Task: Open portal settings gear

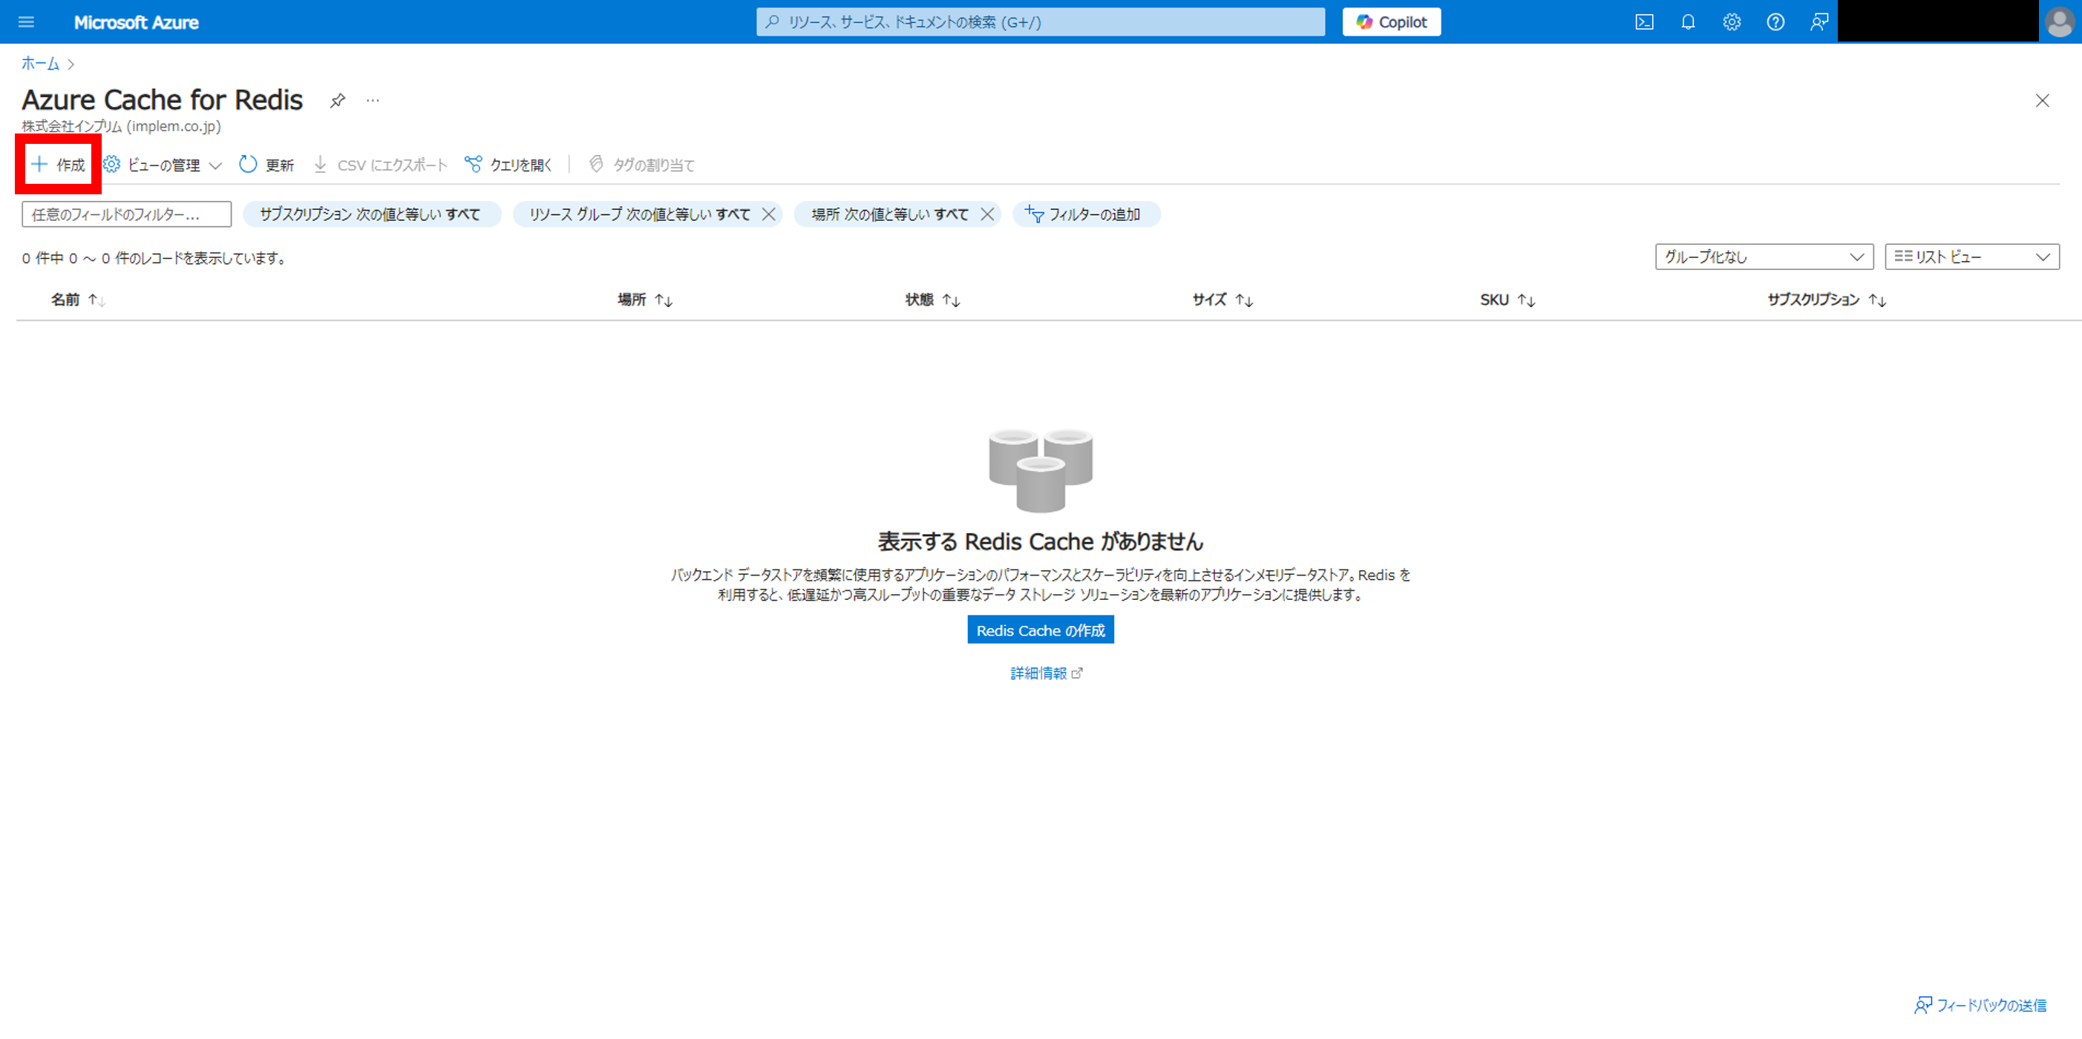Action: [1731, 22]
